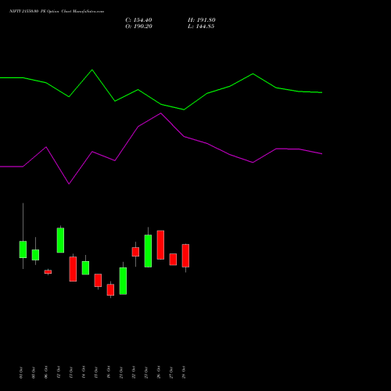The image size is (391, 391).
Task: Click the 27 Oct date label
Action: click(x=171, y=372)
